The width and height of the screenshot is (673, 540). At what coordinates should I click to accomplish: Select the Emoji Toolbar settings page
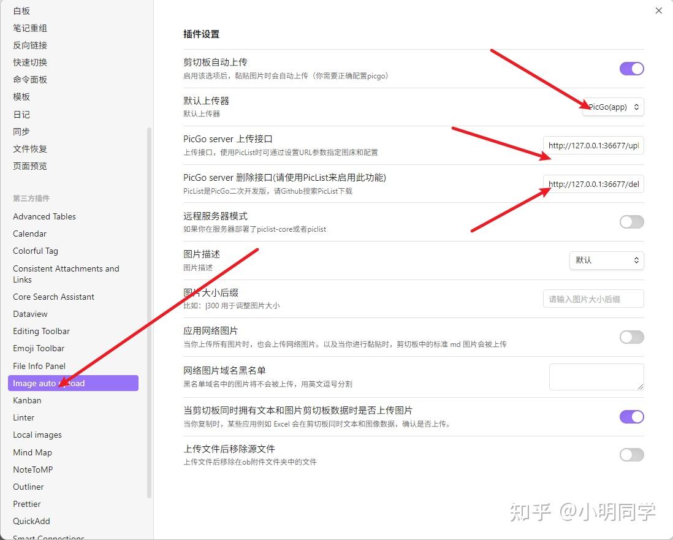38,348
